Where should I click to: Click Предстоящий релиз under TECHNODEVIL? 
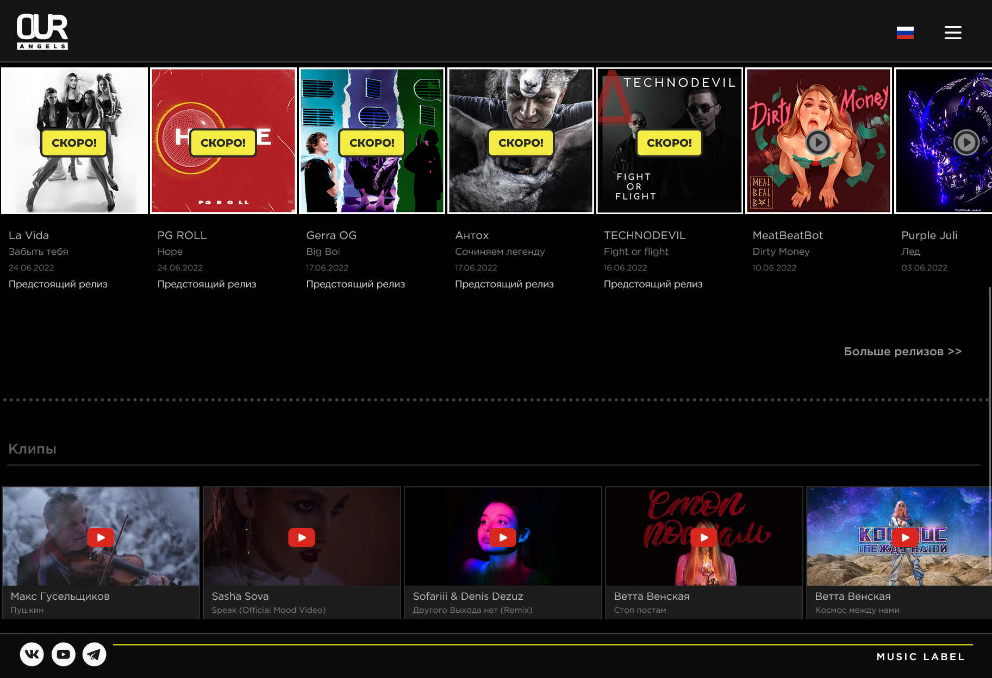coord(653,284)
